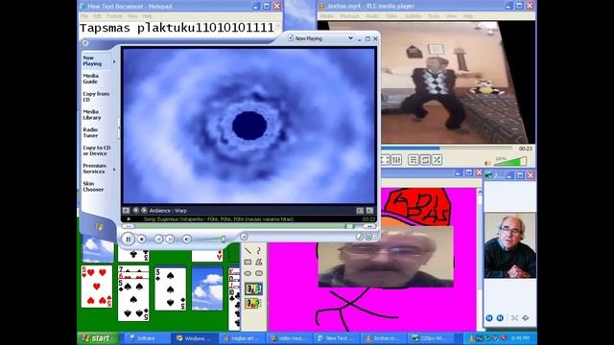
Task: Open Copy to CD or Device tab
Action: [x=96, y=150]
